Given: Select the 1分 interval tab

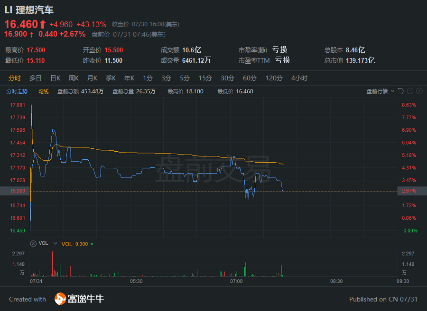Looking at the screenshot, I should (148, 78).
